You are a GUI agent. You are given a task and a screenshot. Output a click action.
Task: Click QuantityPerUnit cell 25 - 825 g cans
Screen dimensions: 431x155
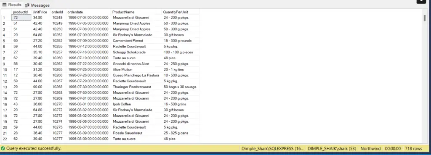(x=180, y=133)
